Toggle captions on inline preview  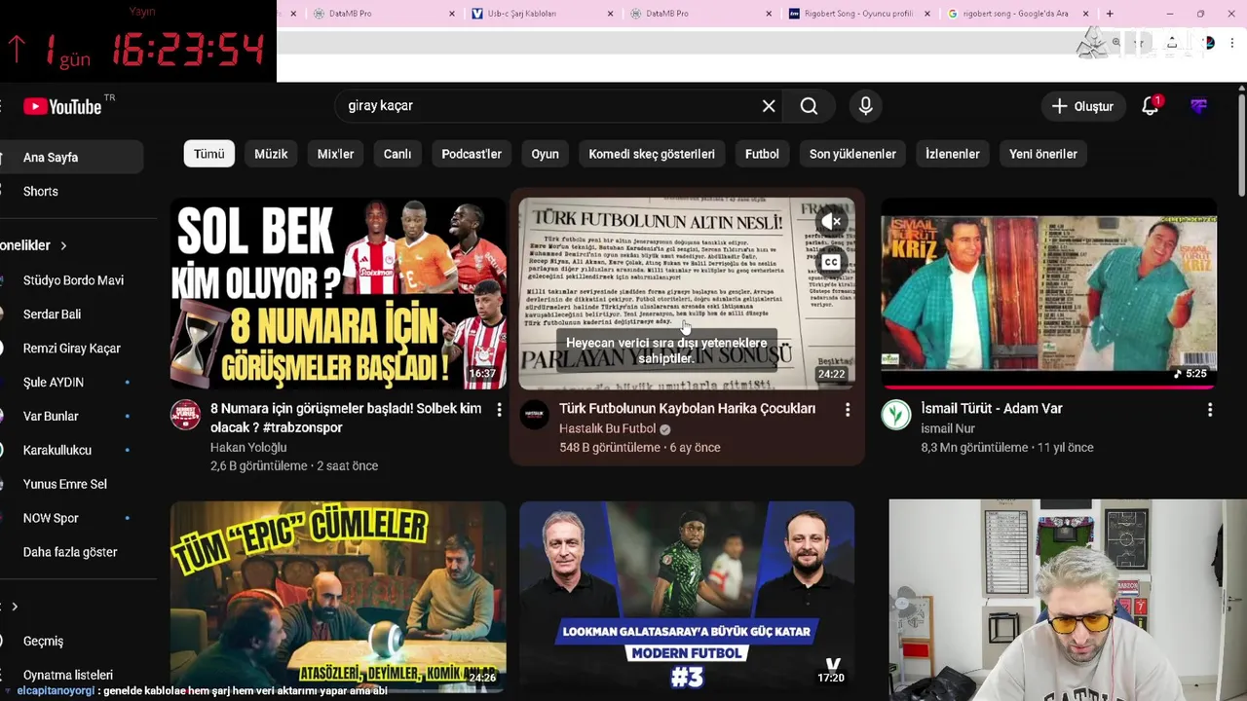pos(831,262)
